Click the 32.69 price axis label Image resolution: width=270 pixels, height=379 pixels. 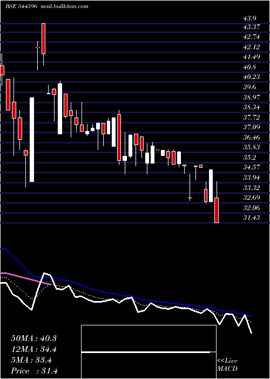(252, 198)
